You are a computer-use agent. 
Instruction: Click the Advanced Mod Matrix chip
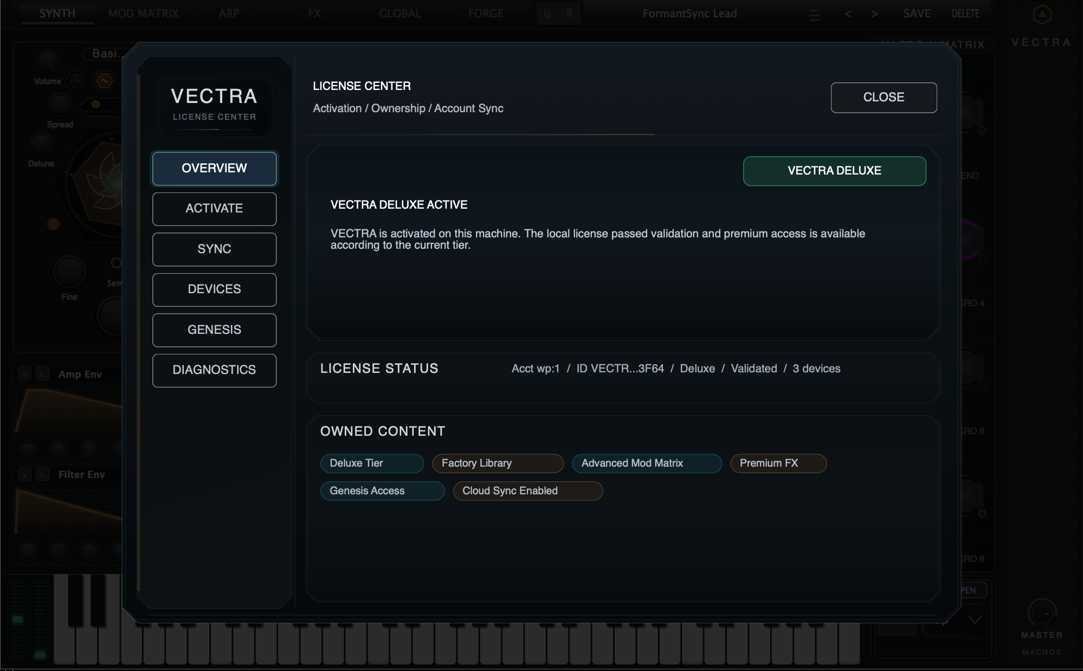pos(647,463)
